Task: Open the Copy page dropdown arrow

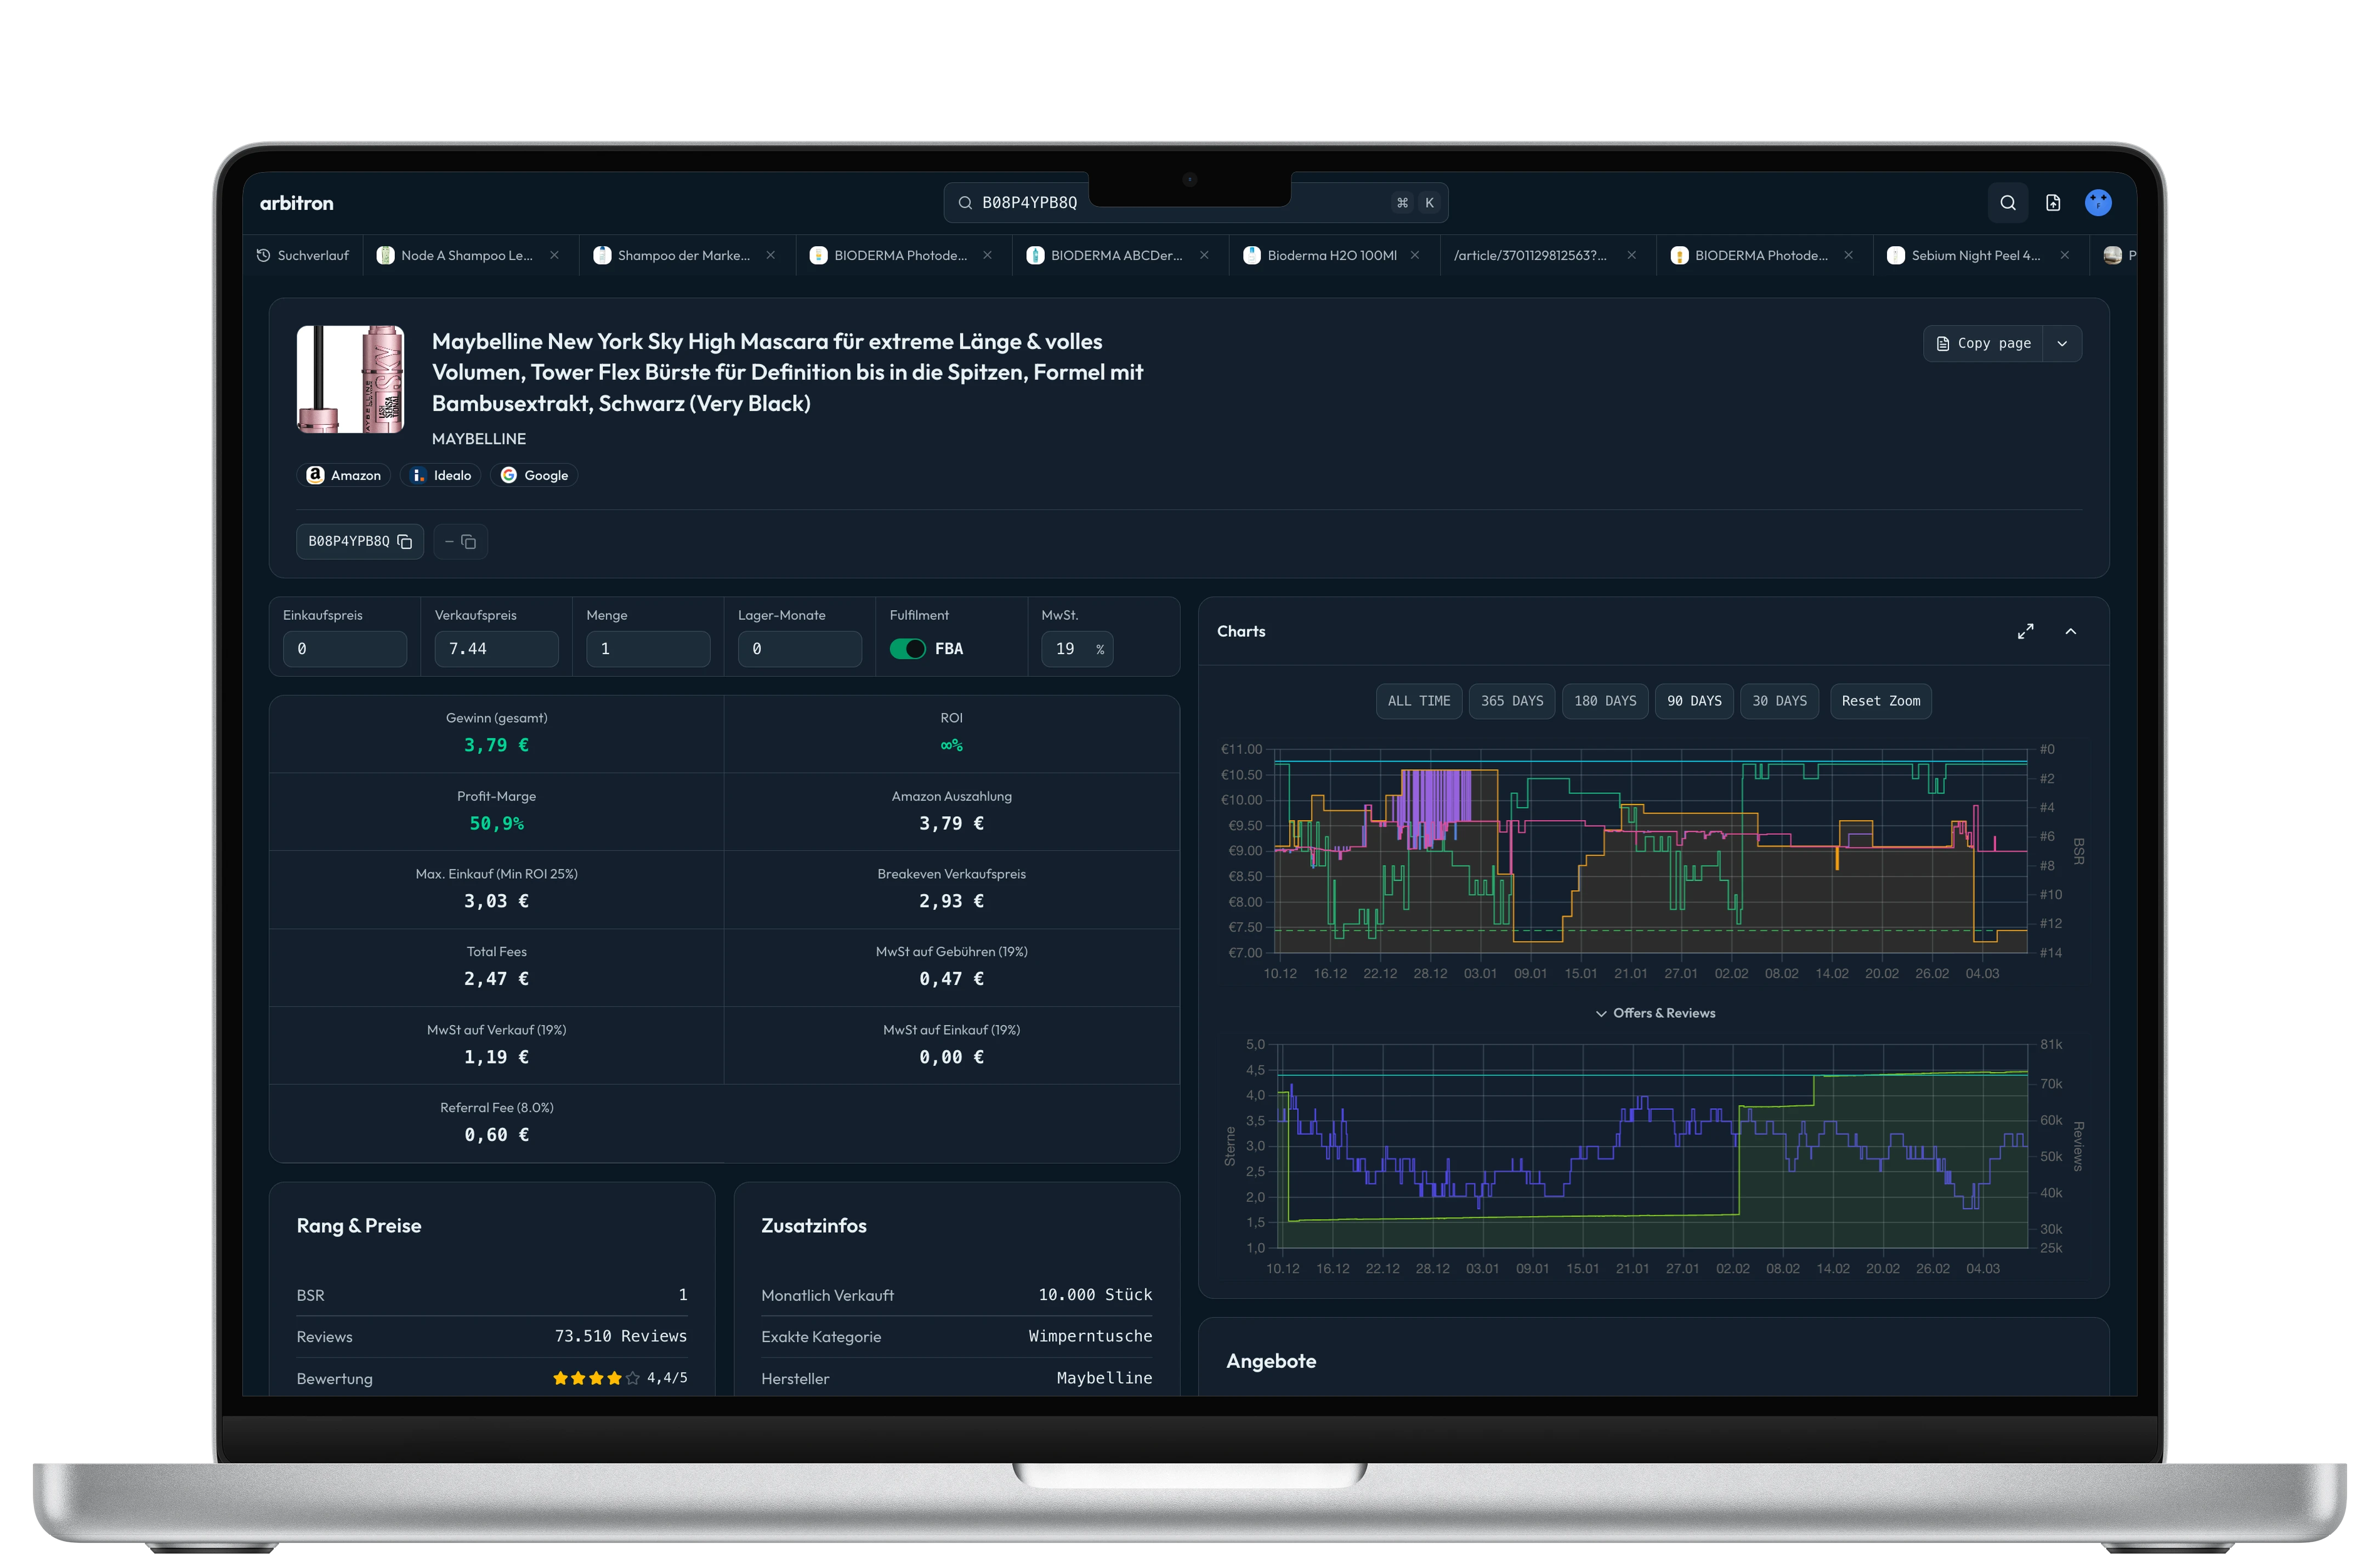Action: tap(2063, 343)
